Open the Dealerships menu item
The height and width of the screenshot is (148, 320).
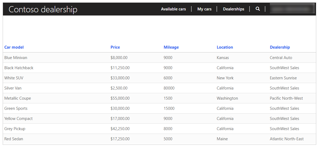233,9
